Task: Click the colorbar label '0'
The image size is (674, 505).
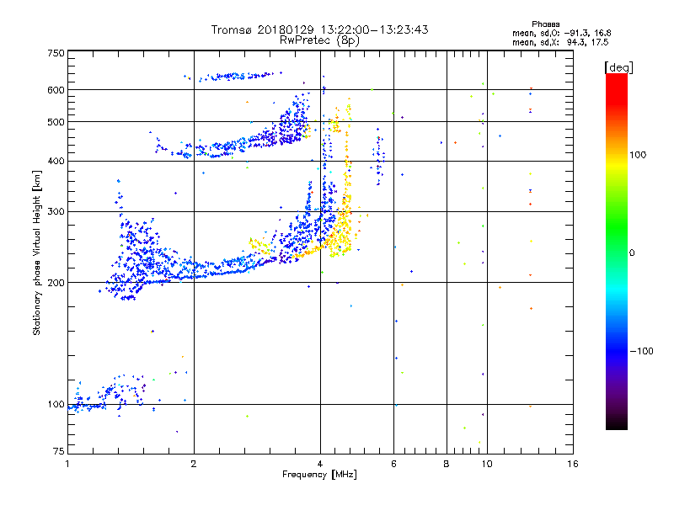Action: pos(631,252)
